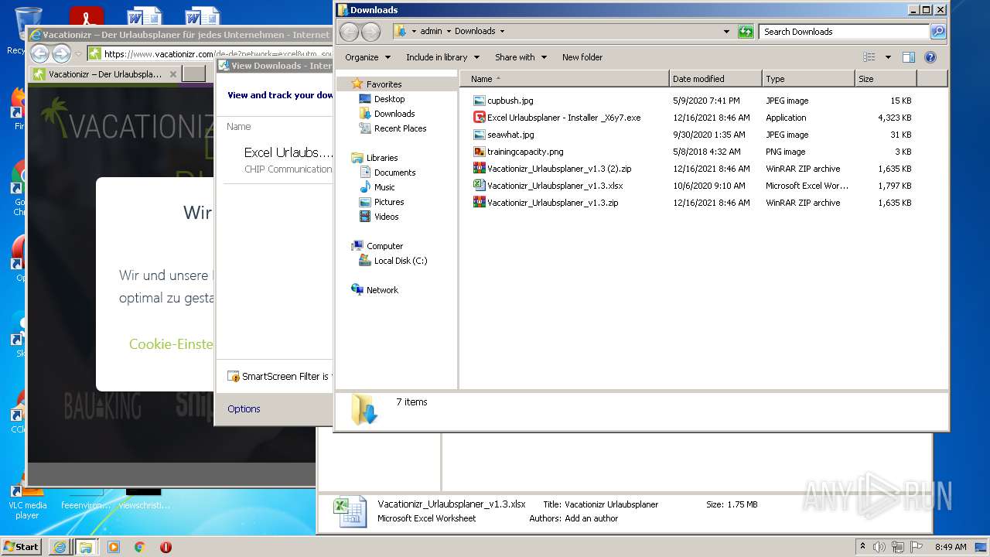
Task: Click the Change your view icon
Action: pyautogui.click(x=869, y=57)
